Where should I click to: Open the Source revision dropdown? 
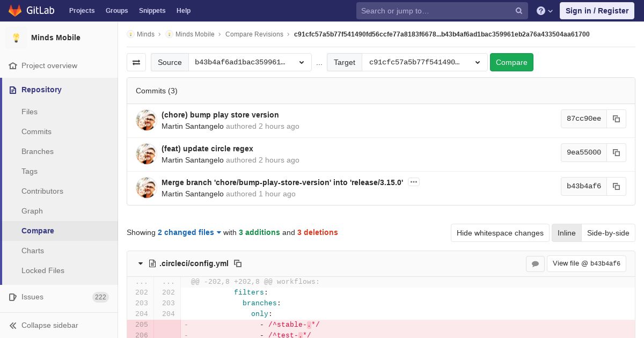(x=250, y=62)
